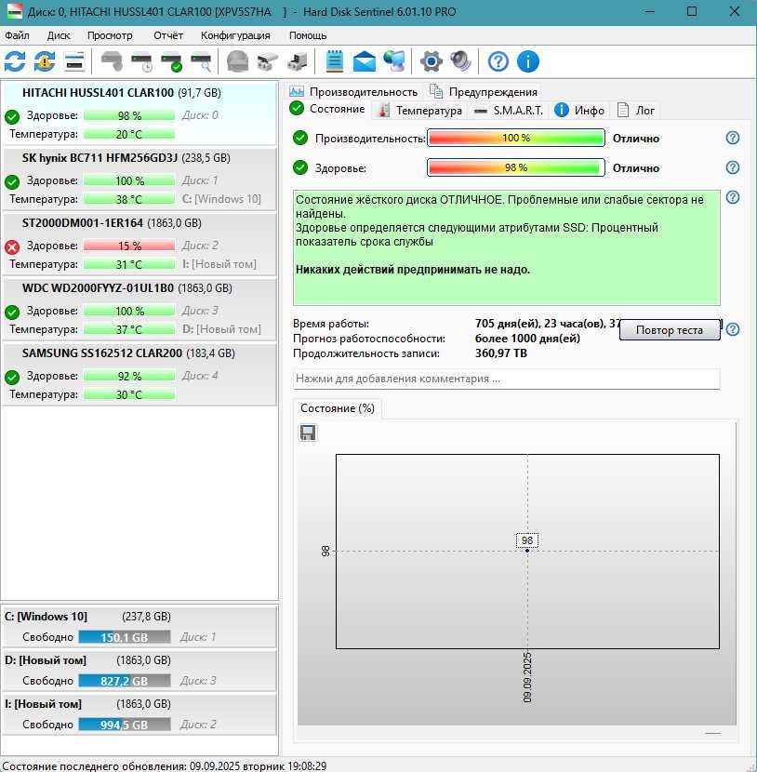Open settings via the gear icon
757x772 pixels.
pos(432,61)
